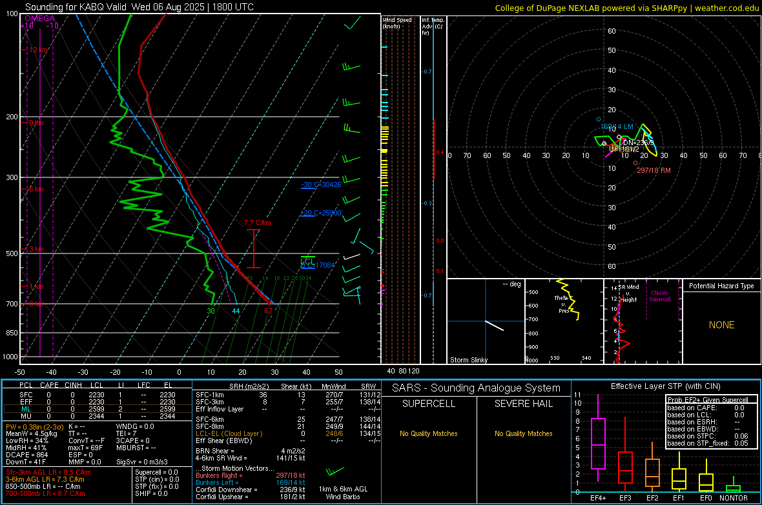Screen dimensions: 762x505
Task: Click the red '7.7 C/km' lapse rate label
Action: pos(257,223)
